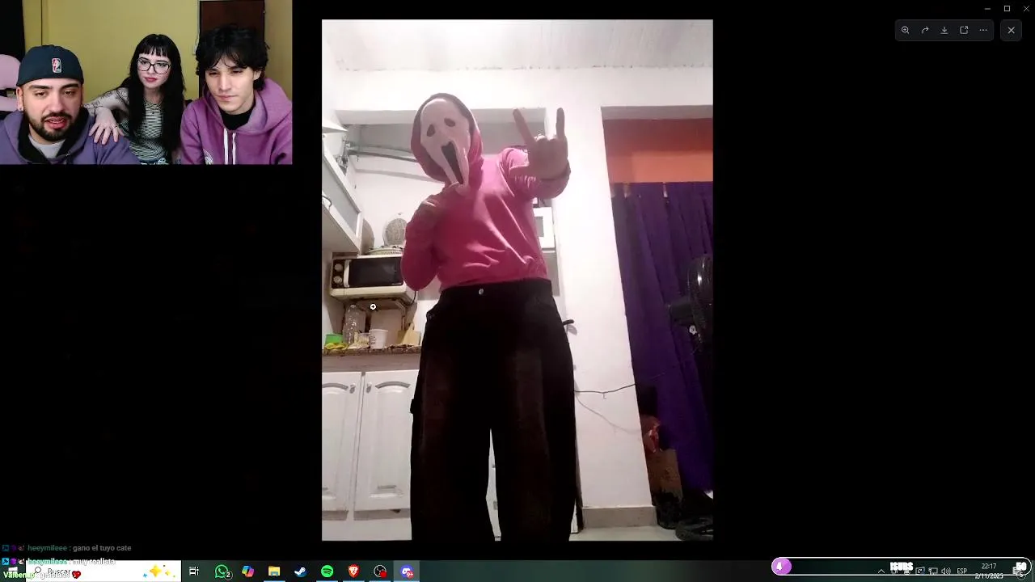Close the image viewer overlay

[1011, 30]
